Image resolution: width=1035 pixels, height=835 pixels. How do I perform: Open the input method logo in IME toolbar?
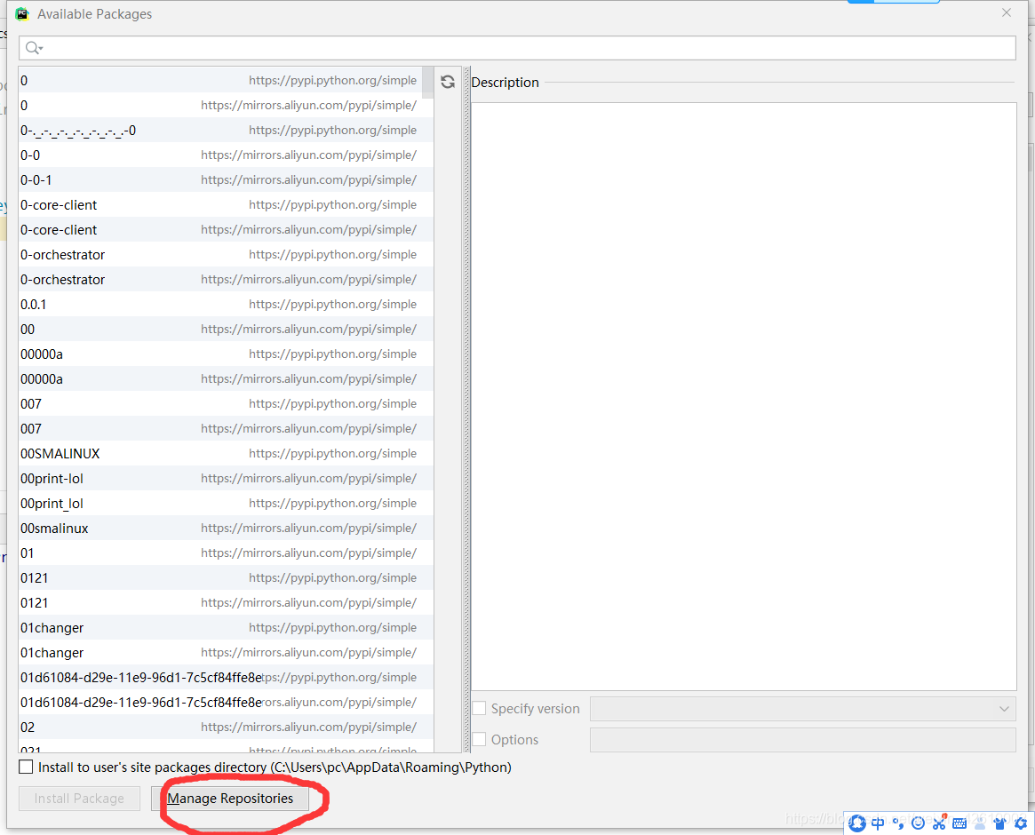(856, 823)
